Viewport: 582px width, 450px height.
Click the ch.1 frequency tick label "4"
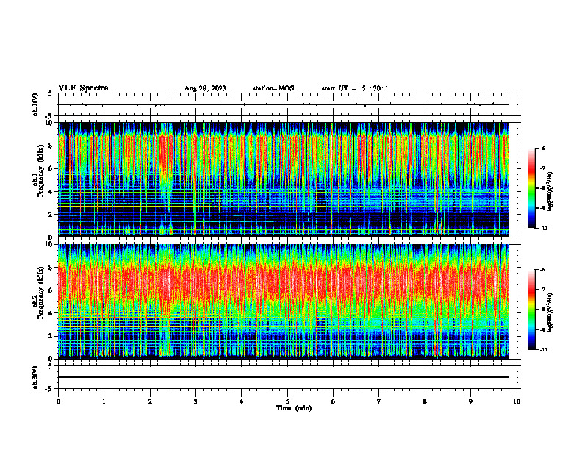click(51, 192)
